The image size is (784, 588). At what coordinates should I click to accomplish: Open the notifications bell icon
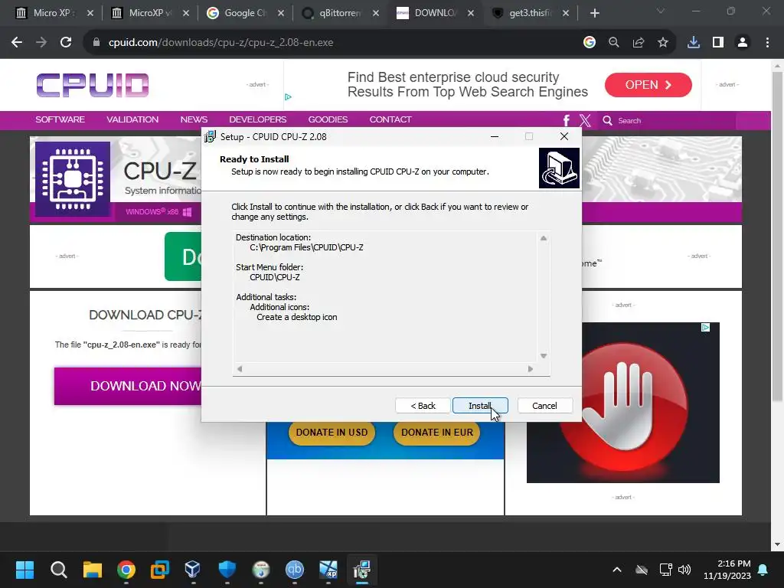763,570
